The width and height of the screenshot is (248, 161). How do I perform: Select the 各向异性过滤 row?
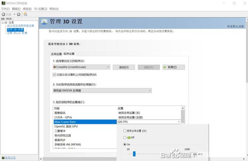pyautogui.click(x=85, y=135)
